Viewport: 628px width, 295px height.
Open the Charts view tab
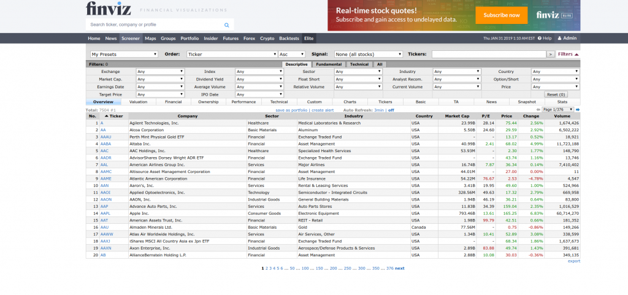click(x=350, y=102)
